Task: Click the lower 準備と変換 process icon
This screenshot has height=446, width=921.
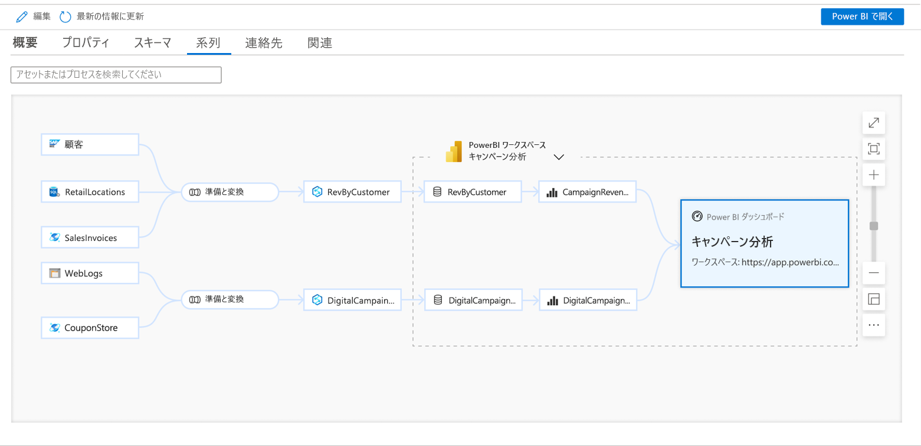Action: click(195, 299)
